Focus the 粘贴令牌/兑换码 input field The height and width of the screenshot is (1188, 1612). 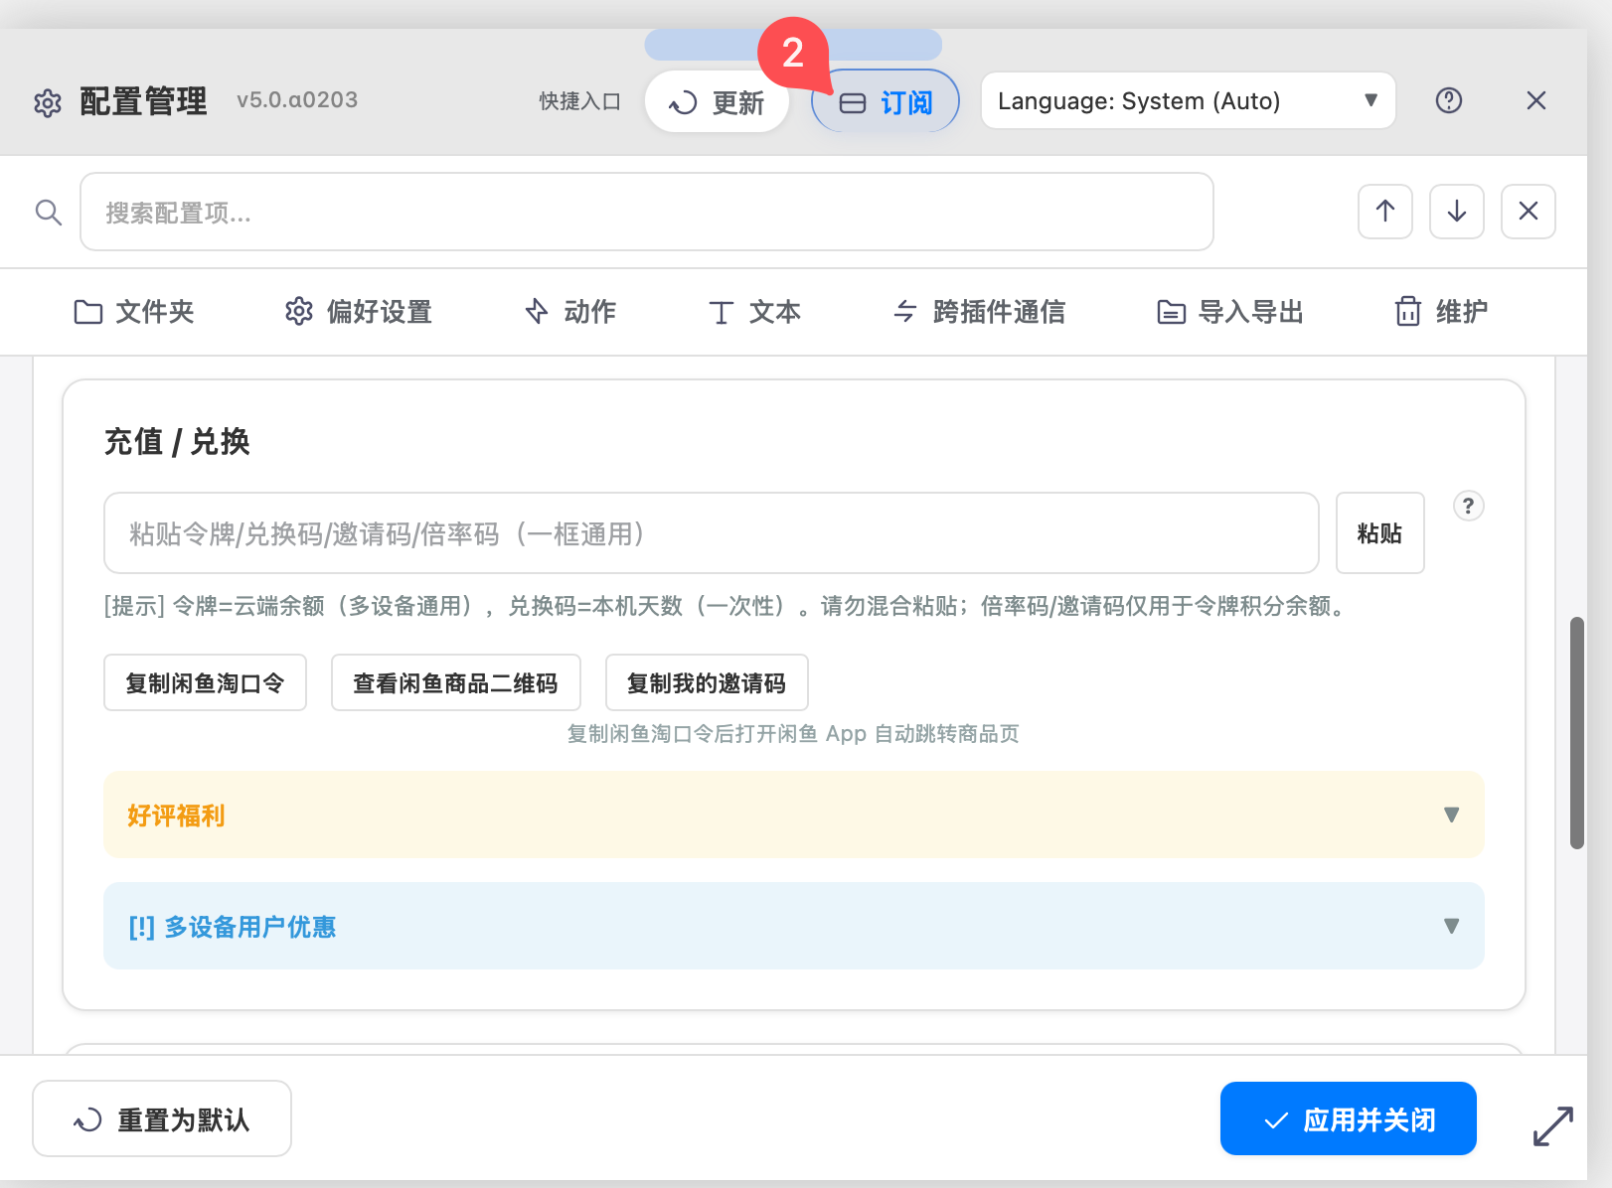tap(711, 533)
